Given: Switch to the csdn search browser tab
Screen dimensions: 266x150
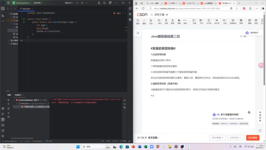Looking at the screenshot, I should pos(154,3).
